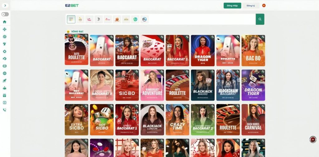
Task: Filter by the blue WM Casino provider icon
Action: click(x=144, y=19)
